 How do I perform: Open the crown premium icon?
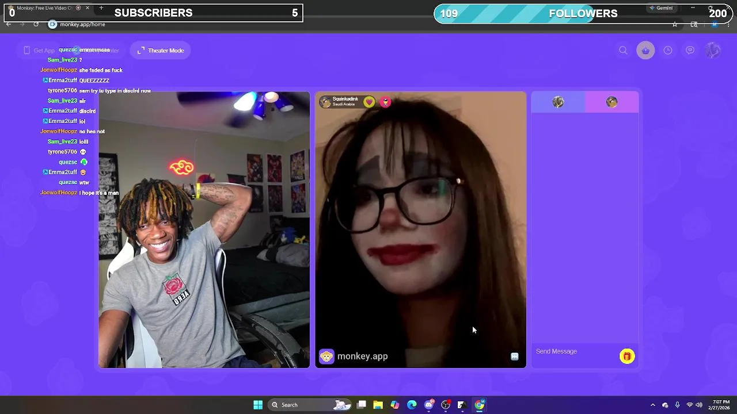pos(645,51)
